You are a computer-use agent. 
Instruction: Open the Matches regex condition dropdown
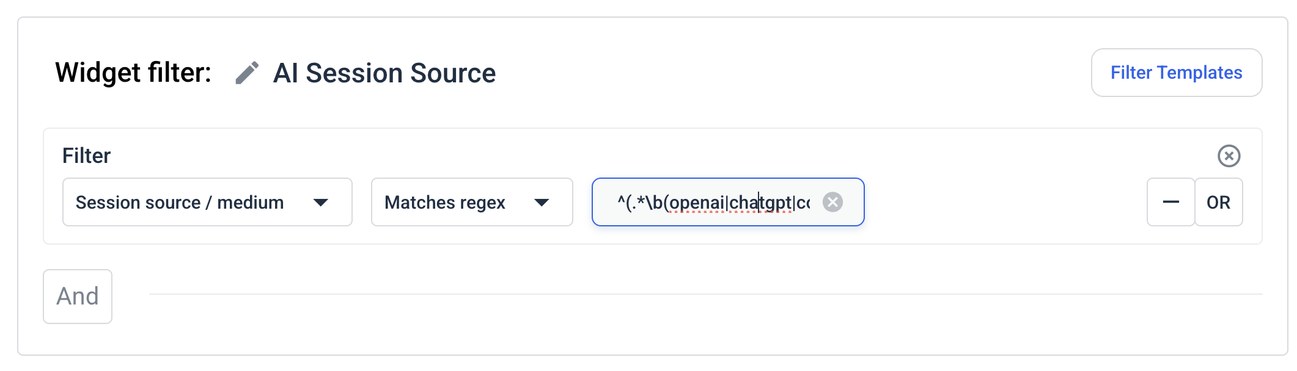click(471, 202)
